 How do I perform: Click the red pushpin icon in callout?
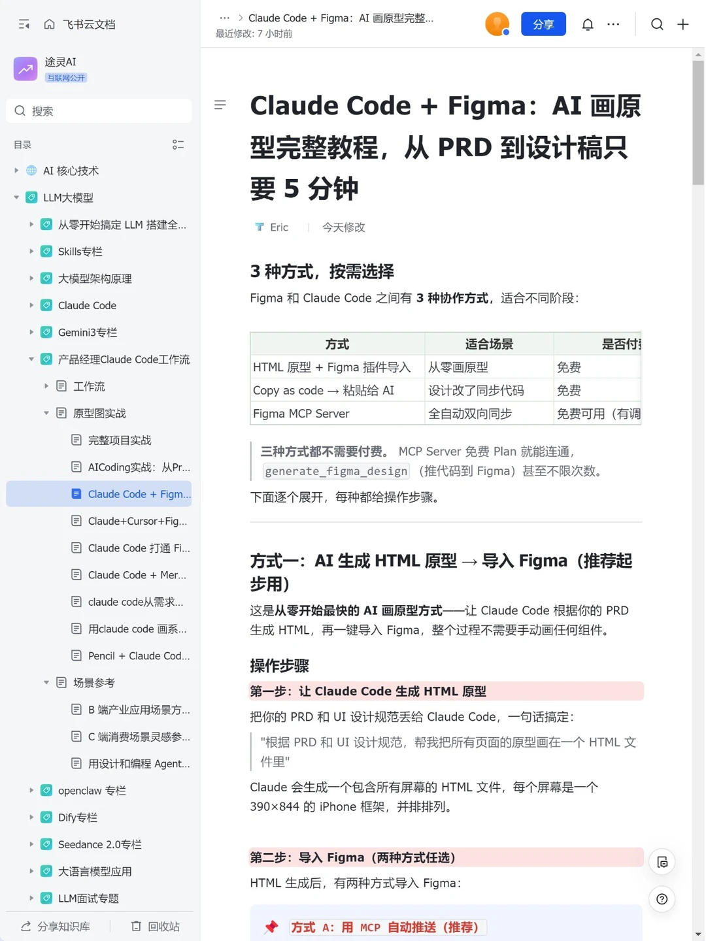coord(271,927)
